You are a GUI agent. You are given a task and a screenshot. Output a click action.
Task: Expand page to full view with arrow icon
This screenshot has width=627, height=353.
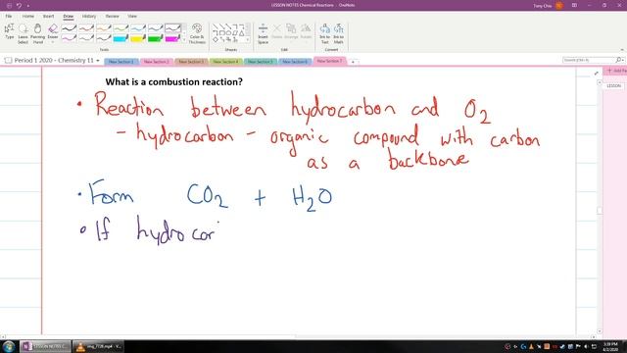point(597,74)
